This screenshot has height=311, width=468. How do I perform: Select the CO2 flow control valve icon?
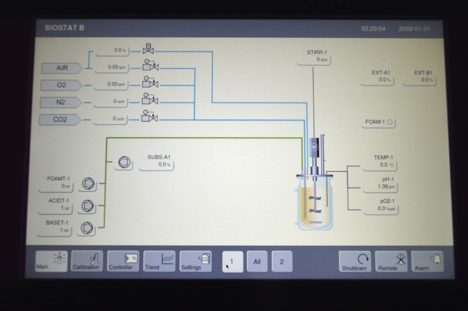[150, 116]
